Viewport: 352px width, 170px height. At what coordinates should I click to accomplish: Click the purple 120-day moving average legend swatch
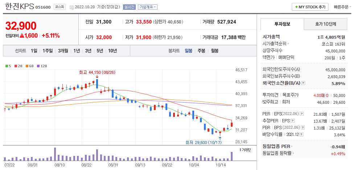pos(38,66)
